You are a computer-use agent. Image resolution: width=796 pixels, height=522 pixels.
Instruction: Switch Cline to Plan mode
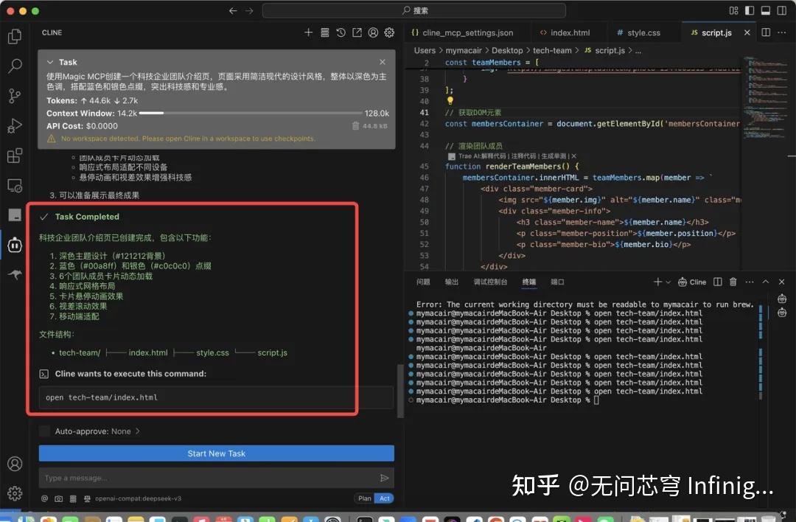pyautogui.click(x=364, y=498)
